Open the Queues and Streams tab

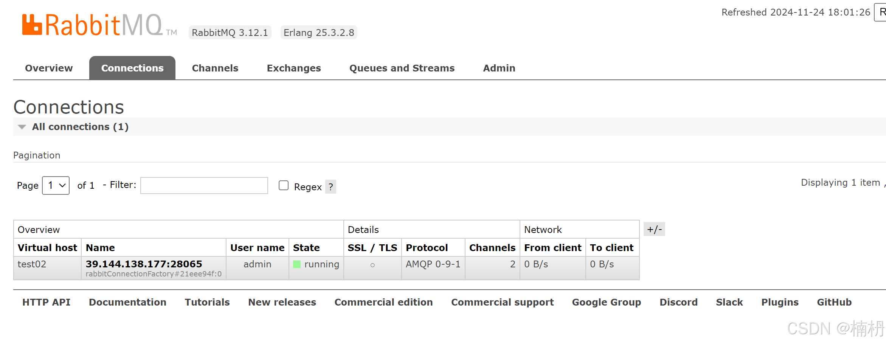coord(402,68)
